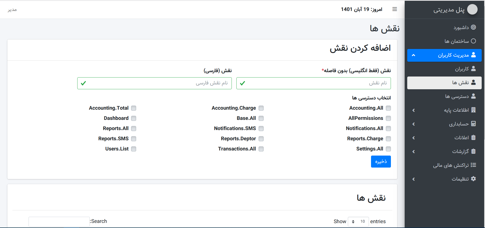Click the Search input field
This screenshot has height=228, width=485.
[59, 221]
